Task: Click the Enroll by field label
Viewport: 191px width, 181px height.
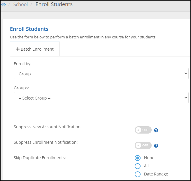Action: (22, 63)
